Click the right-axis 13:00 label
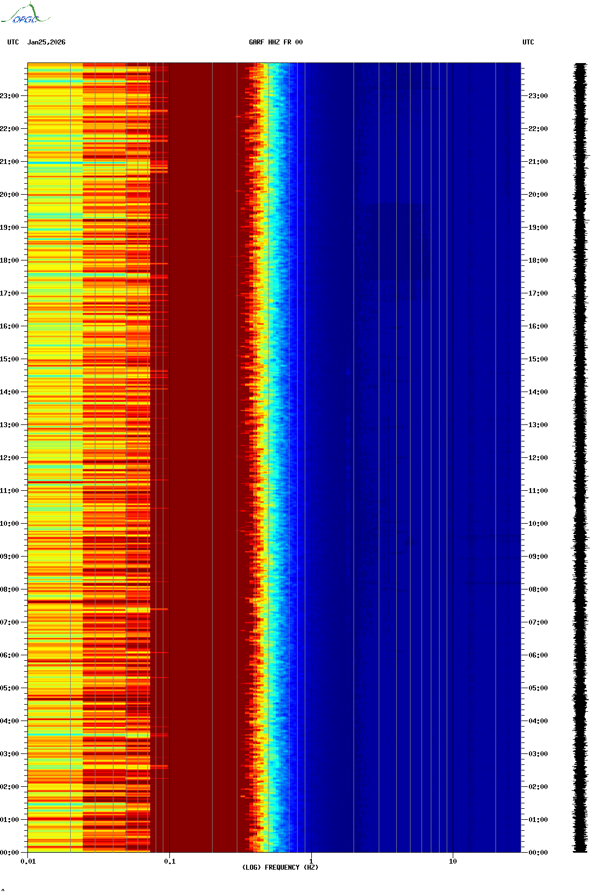The image size is (604, 896). [x=538, y=425]
